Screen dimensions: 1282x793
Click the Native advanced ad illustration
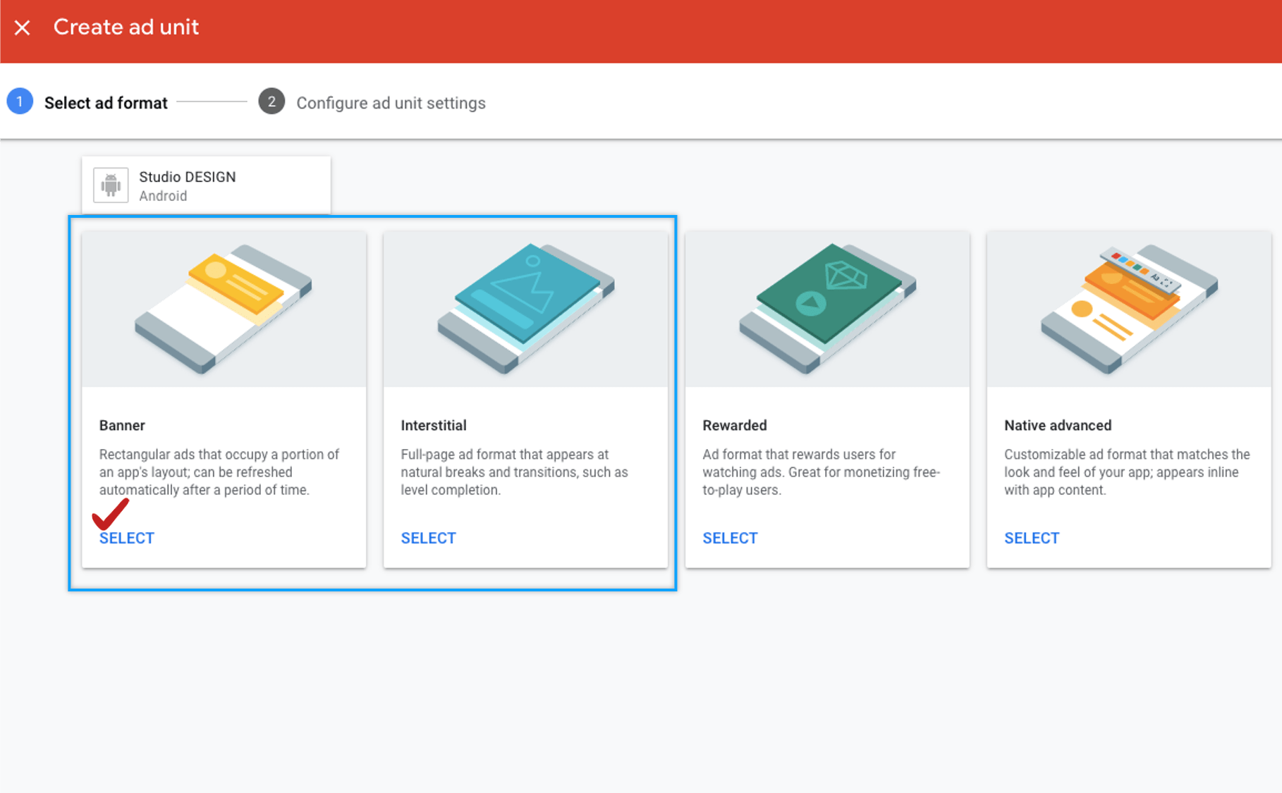point(1129,309)
